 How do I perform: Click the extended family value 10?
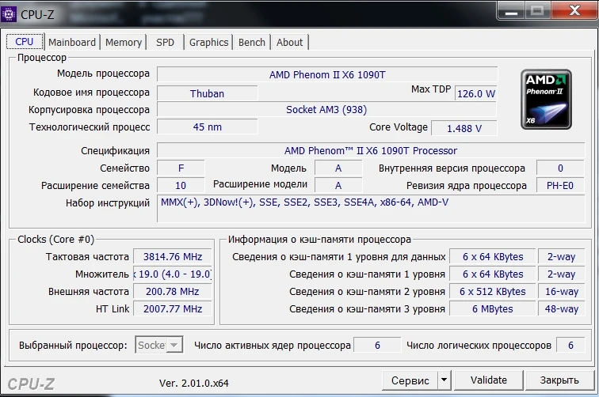(x=181, y=185)
